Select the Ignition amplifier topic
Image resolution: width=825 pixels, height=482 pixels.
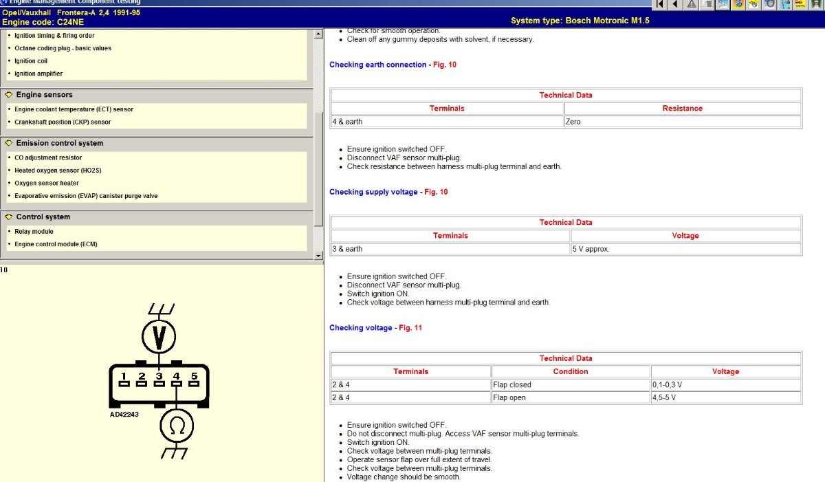click(x=38, y=74)
